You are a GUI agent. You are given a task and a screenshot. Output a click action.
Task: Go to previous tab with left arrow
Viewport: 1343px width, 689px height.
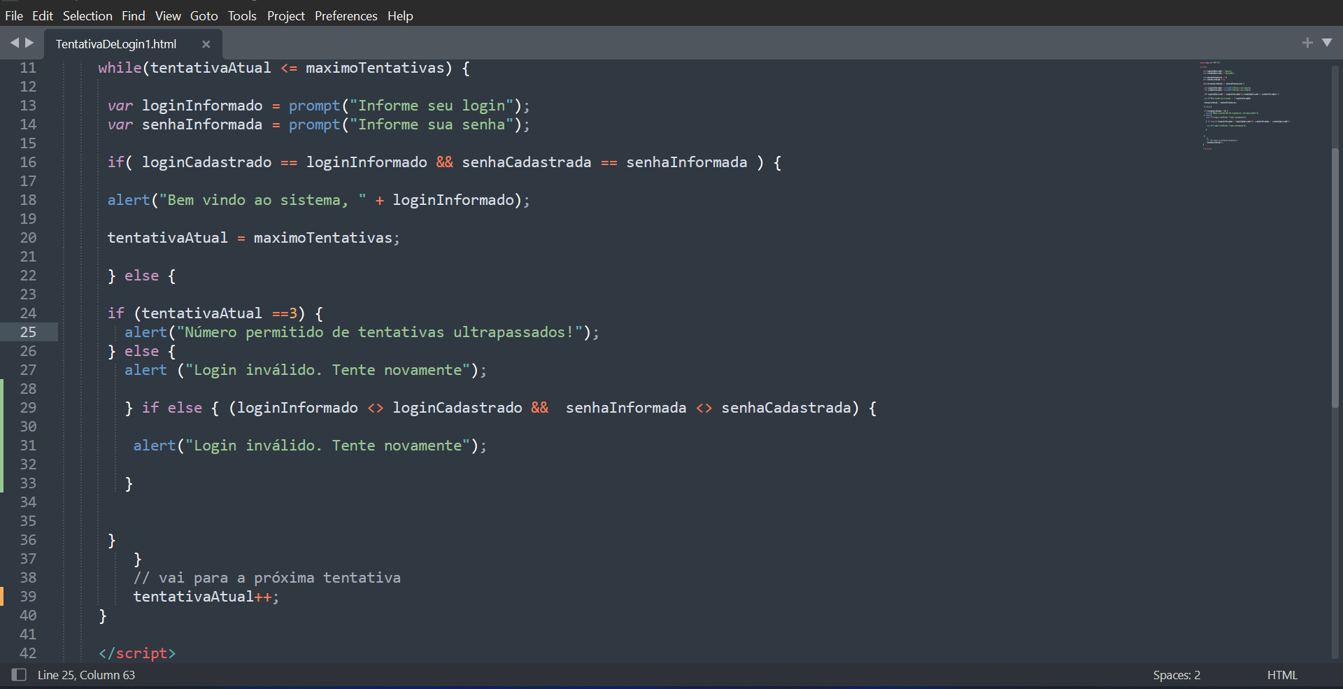14,43
